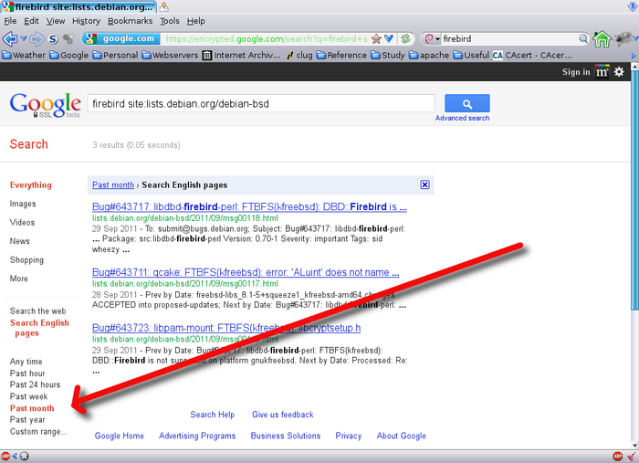639x463 pixels.
Task: Open the CAcert bookmark
Action: click(532, 55)
